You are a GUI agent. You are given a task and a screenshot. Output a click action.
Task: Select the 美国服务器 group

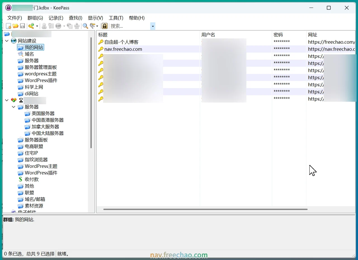pos(43,113)
